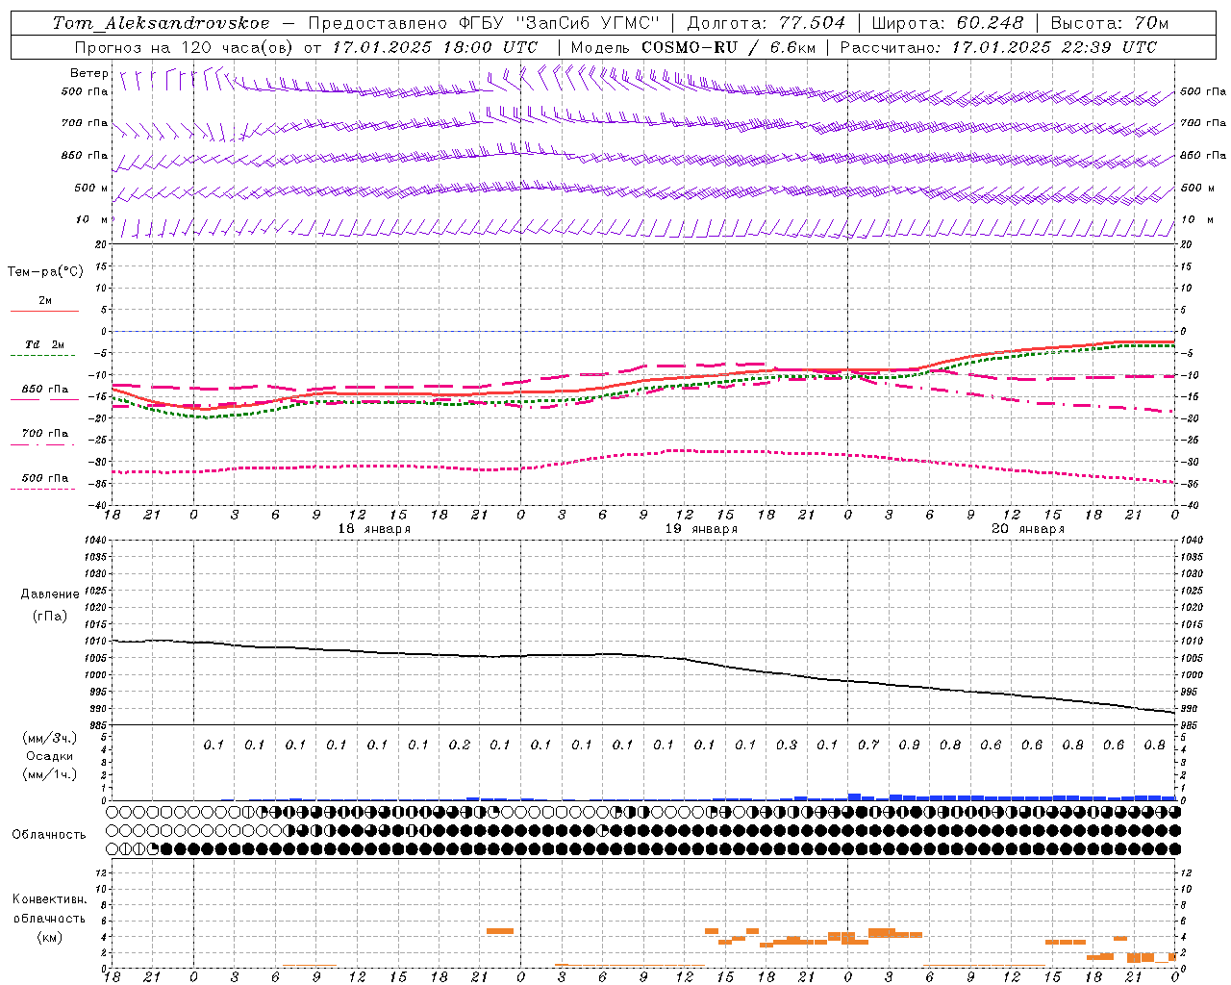This screenshot has height=985, width=1231.
Task: Select the 'Предоставлено ФГБУ "ЗапСиб УГМС"' header text
Action: 485,23
